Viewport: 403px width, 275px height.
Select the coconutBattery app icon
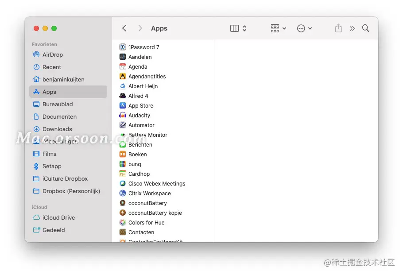pyautogui.click(x=123, y=203)
